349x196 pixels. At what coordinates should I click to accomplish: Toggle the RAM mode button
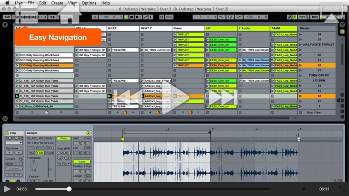click(x=50, y=153)
